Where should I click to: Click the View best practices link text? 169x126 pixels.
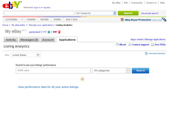click(157, 53)
